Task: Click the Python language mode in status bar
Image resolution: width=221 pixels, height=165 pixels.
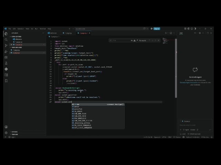Action: point(178,137)
